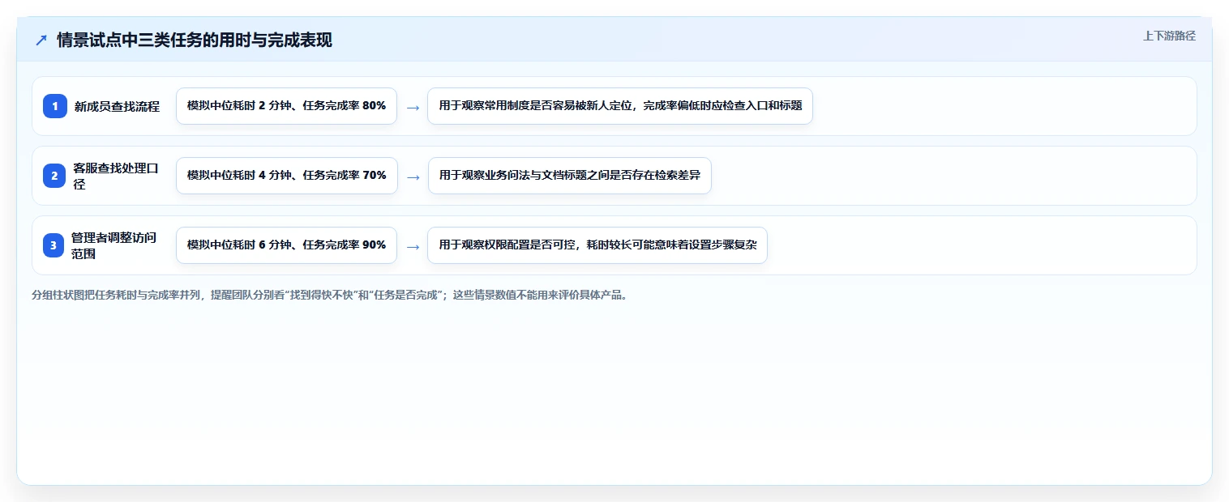
Task: Click the 上下游路径 label
Action: (x=1169, y=36)
